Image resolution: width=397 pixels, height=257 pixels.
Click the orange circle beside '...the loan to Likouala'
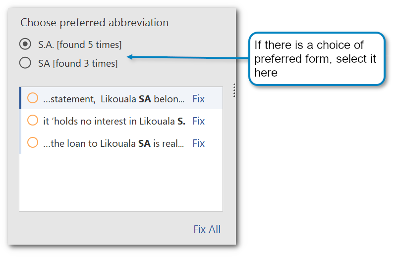(33, 143)
